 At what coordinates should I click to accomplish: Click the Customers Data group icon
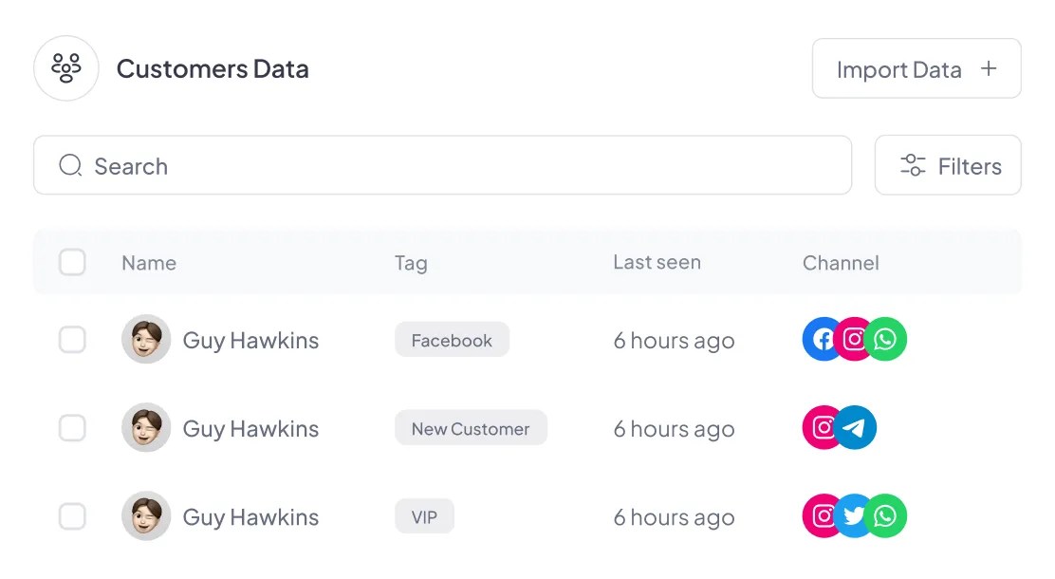[x=66, y=68]
